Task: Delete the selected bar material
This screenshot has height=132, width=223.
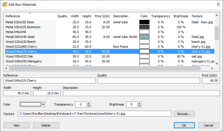Action: pos(46,125)
